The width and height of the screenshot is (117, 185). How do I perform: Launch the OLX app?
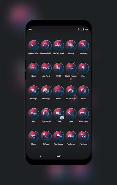pos(34,113)
